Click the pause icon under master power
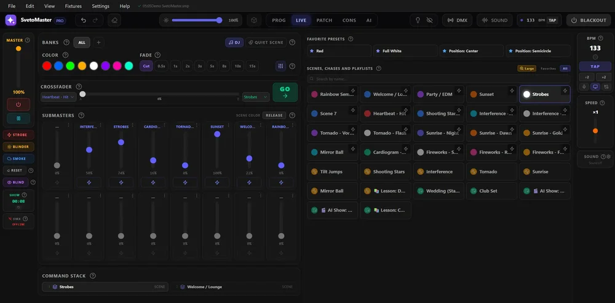The width and height of the screenshot is (615, 303). tap(18, 119)
